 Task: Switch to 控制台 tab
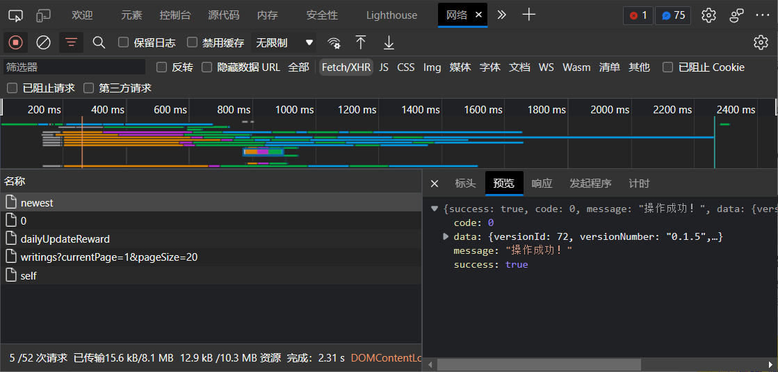175,15
